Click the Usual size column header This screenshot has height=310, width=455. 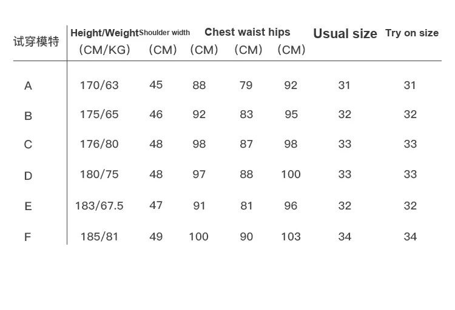pos(345,34)
